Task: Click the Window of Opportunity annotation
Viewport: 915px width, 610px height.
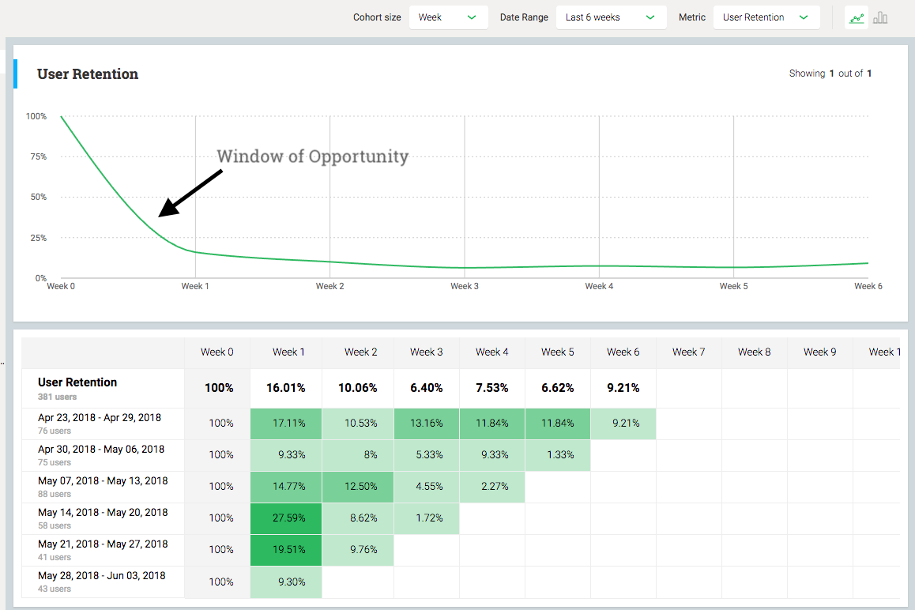Action: pos(313,156)
